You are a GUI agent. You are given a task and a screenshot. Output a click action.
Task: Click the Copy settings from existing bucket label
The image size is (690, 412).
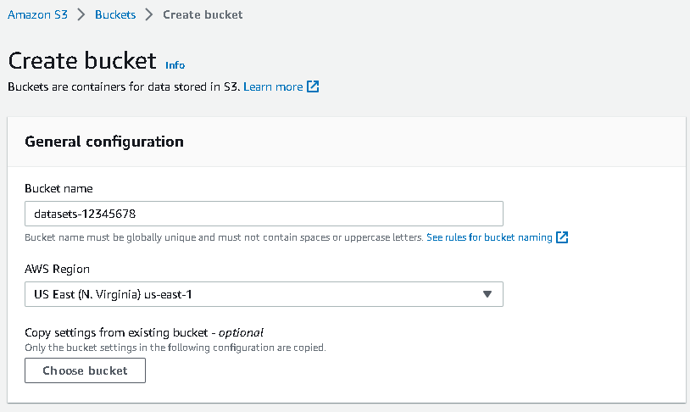pos(144,332)
